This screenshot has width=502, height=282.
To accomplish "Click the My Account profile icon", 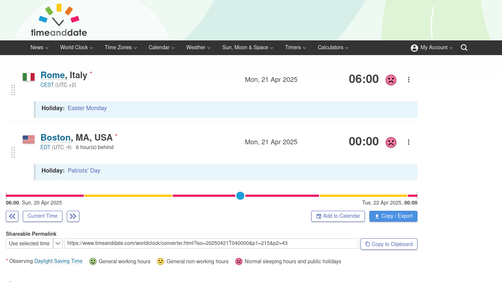I will [x=414, y=48].
